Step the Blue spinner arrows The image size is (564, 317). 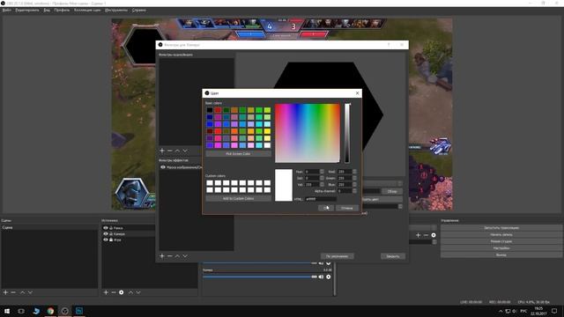coord(354,185)
